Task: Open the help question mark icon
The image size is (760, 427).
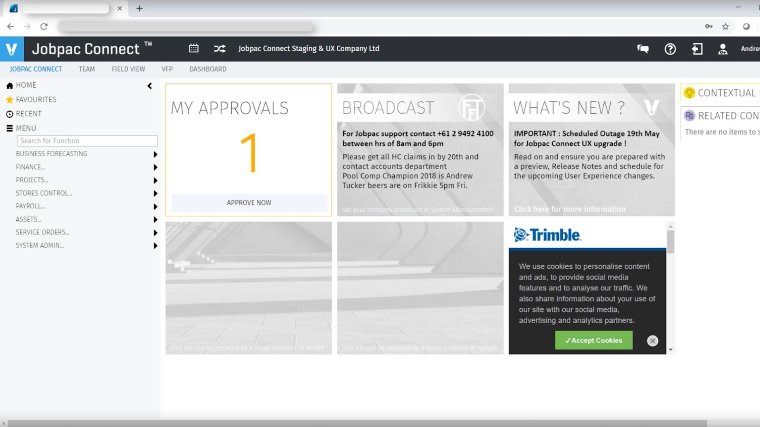Action: [670, 49]
